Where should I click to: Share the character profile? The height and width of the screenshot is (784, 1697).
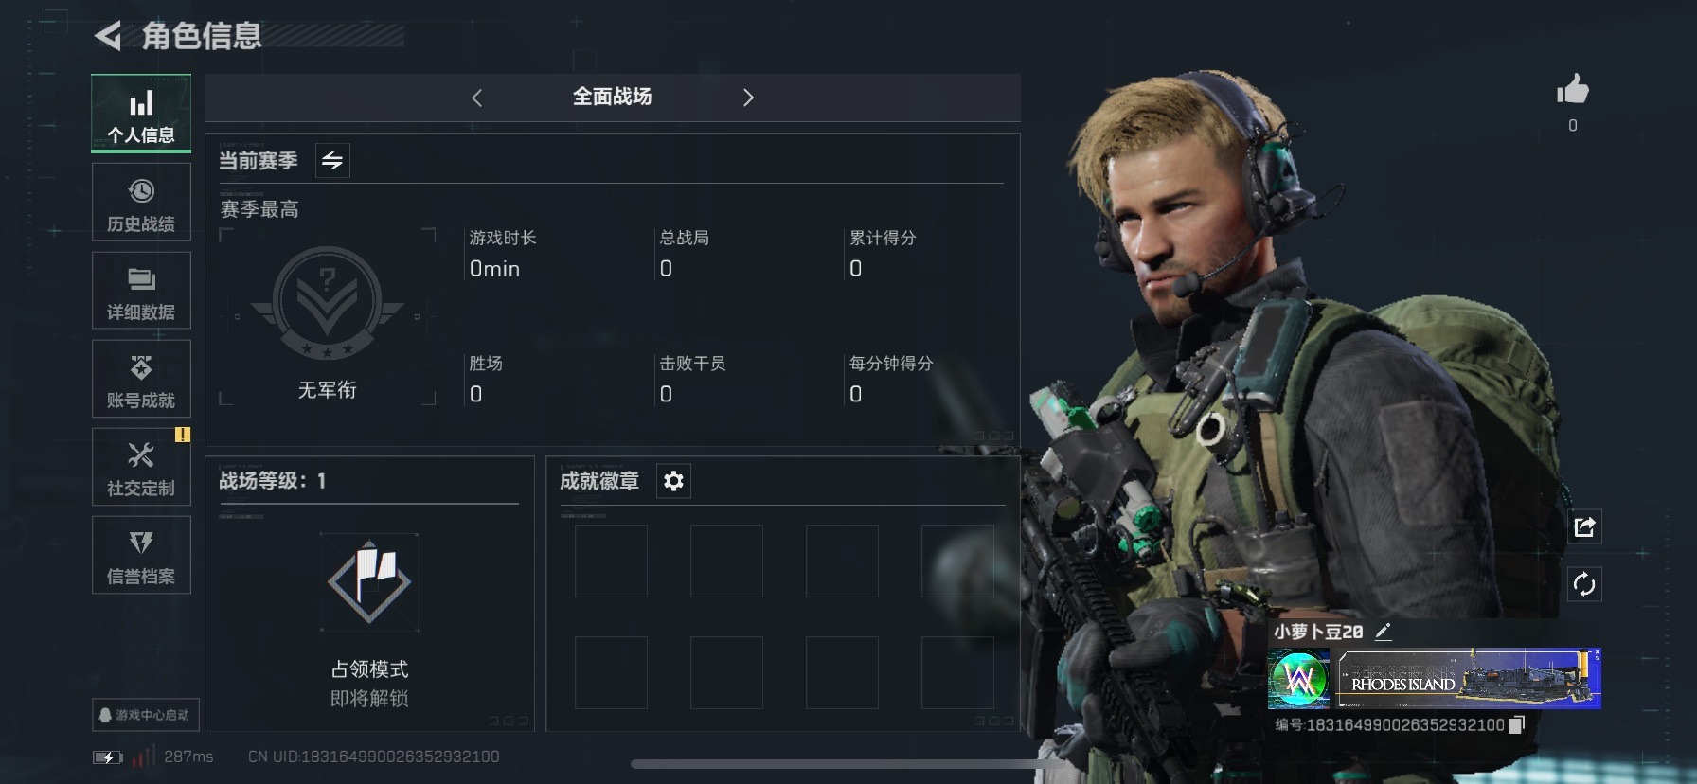point(1584,526)
